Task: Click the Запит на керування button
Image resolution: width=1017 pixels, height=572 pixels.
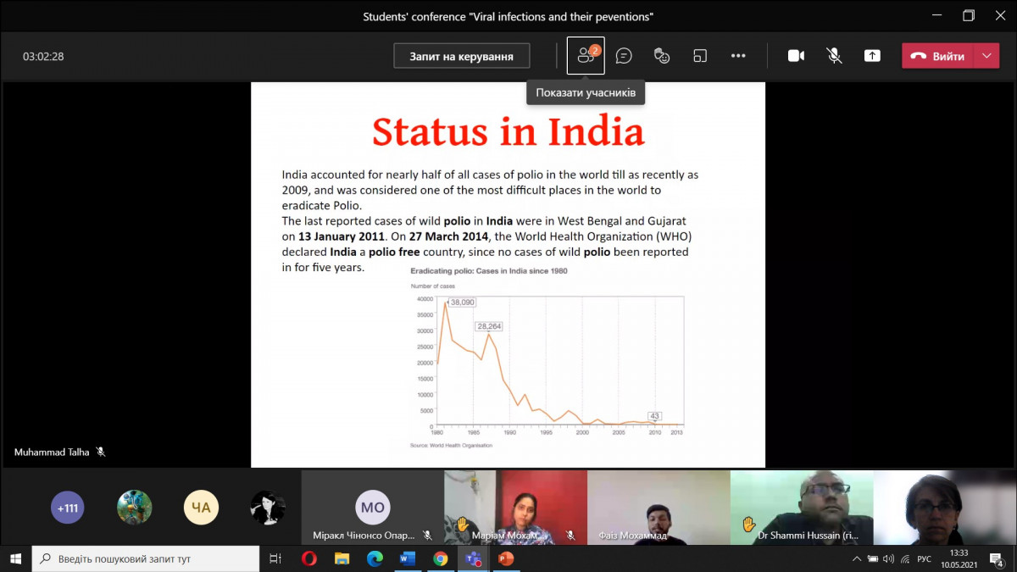Action: pos(461,56)
